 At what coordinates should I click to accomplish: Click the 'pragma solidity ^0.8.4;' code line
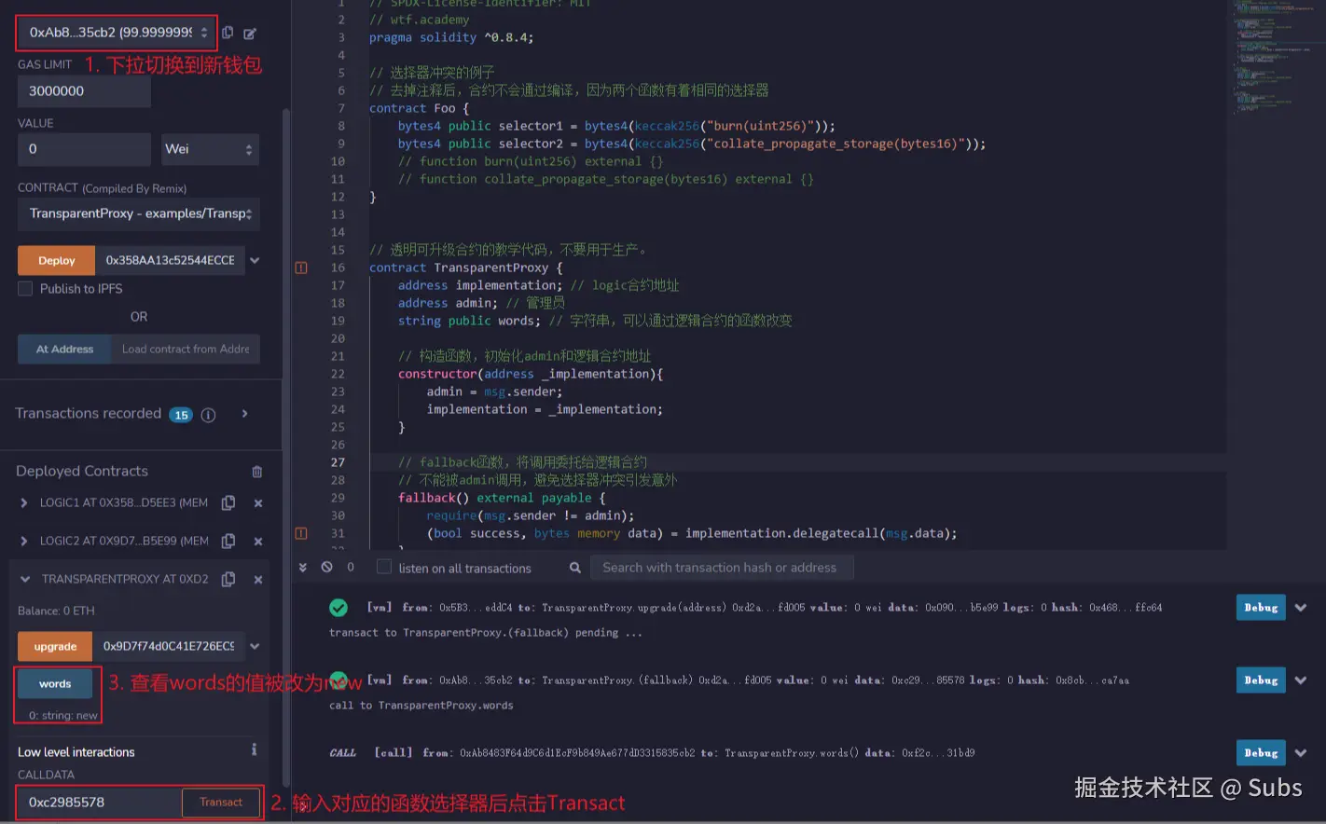tap(451, 37)
